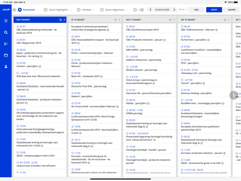
Task: Open STEF jaarcijfers item
Action: (204, 61)
